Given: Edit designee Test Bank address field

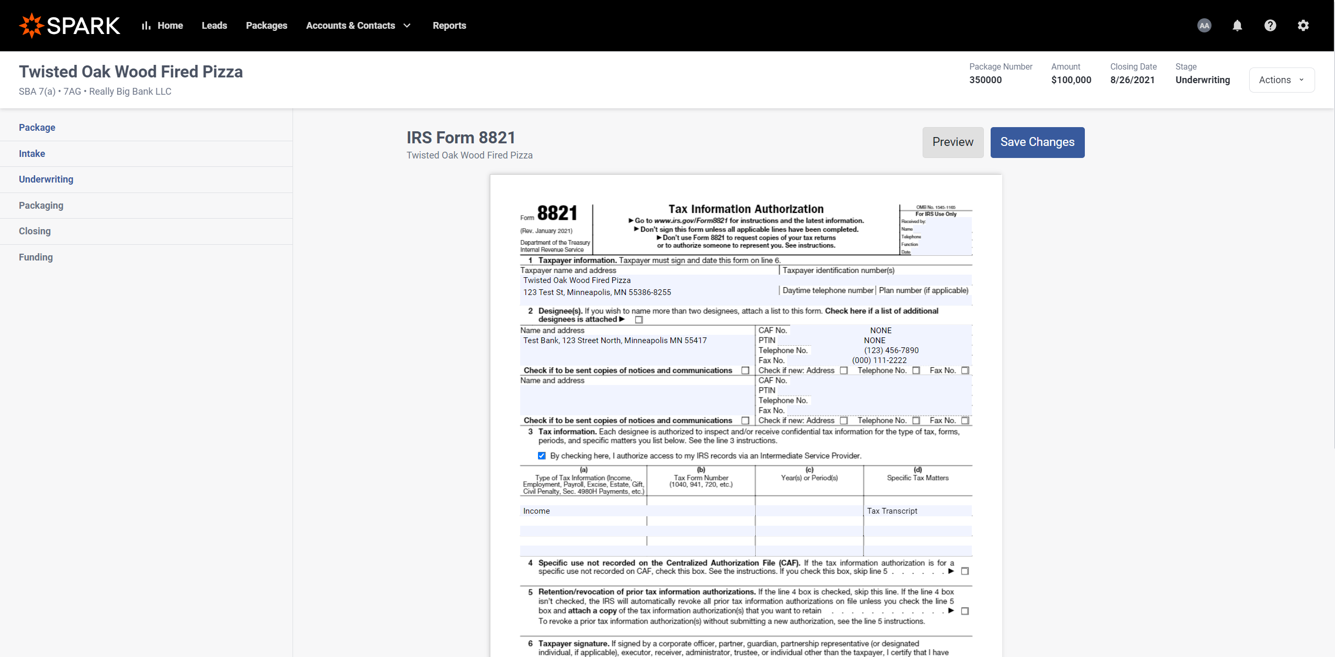Looking at the screenshot, I should click(x=637, y=341).
